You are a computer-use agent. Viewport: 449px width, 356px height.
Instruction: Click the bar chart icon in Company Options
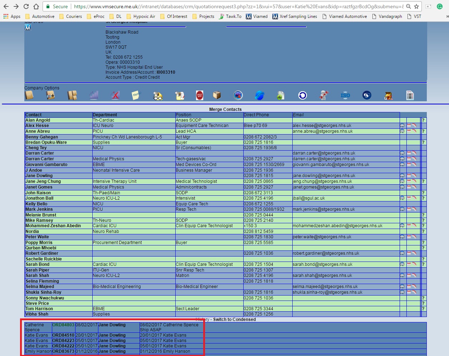pos(94,95)
